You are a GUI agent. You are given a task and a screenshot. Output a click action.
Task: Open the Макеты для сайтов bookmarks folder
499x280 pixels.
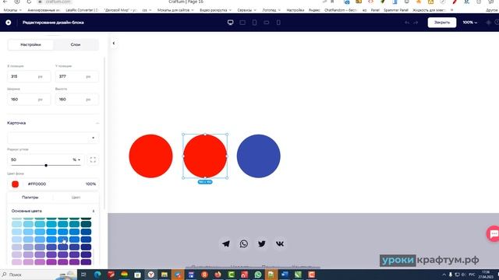click(175, 10)
